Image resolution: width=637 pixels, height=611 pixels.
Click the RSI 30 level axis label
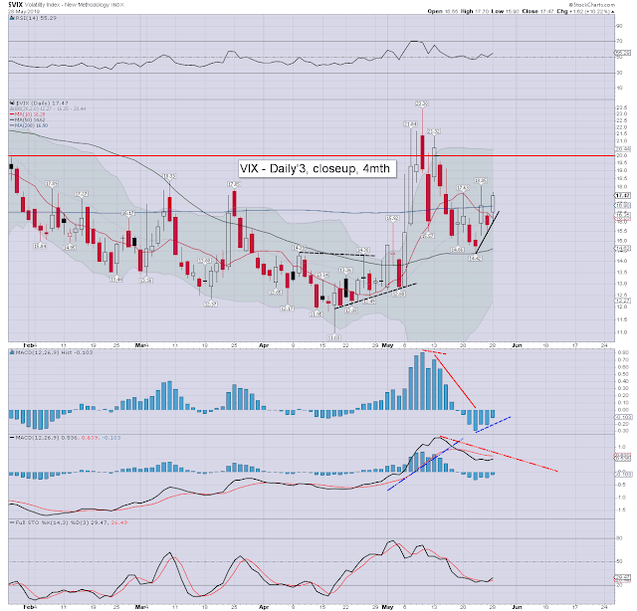point(619,73)
